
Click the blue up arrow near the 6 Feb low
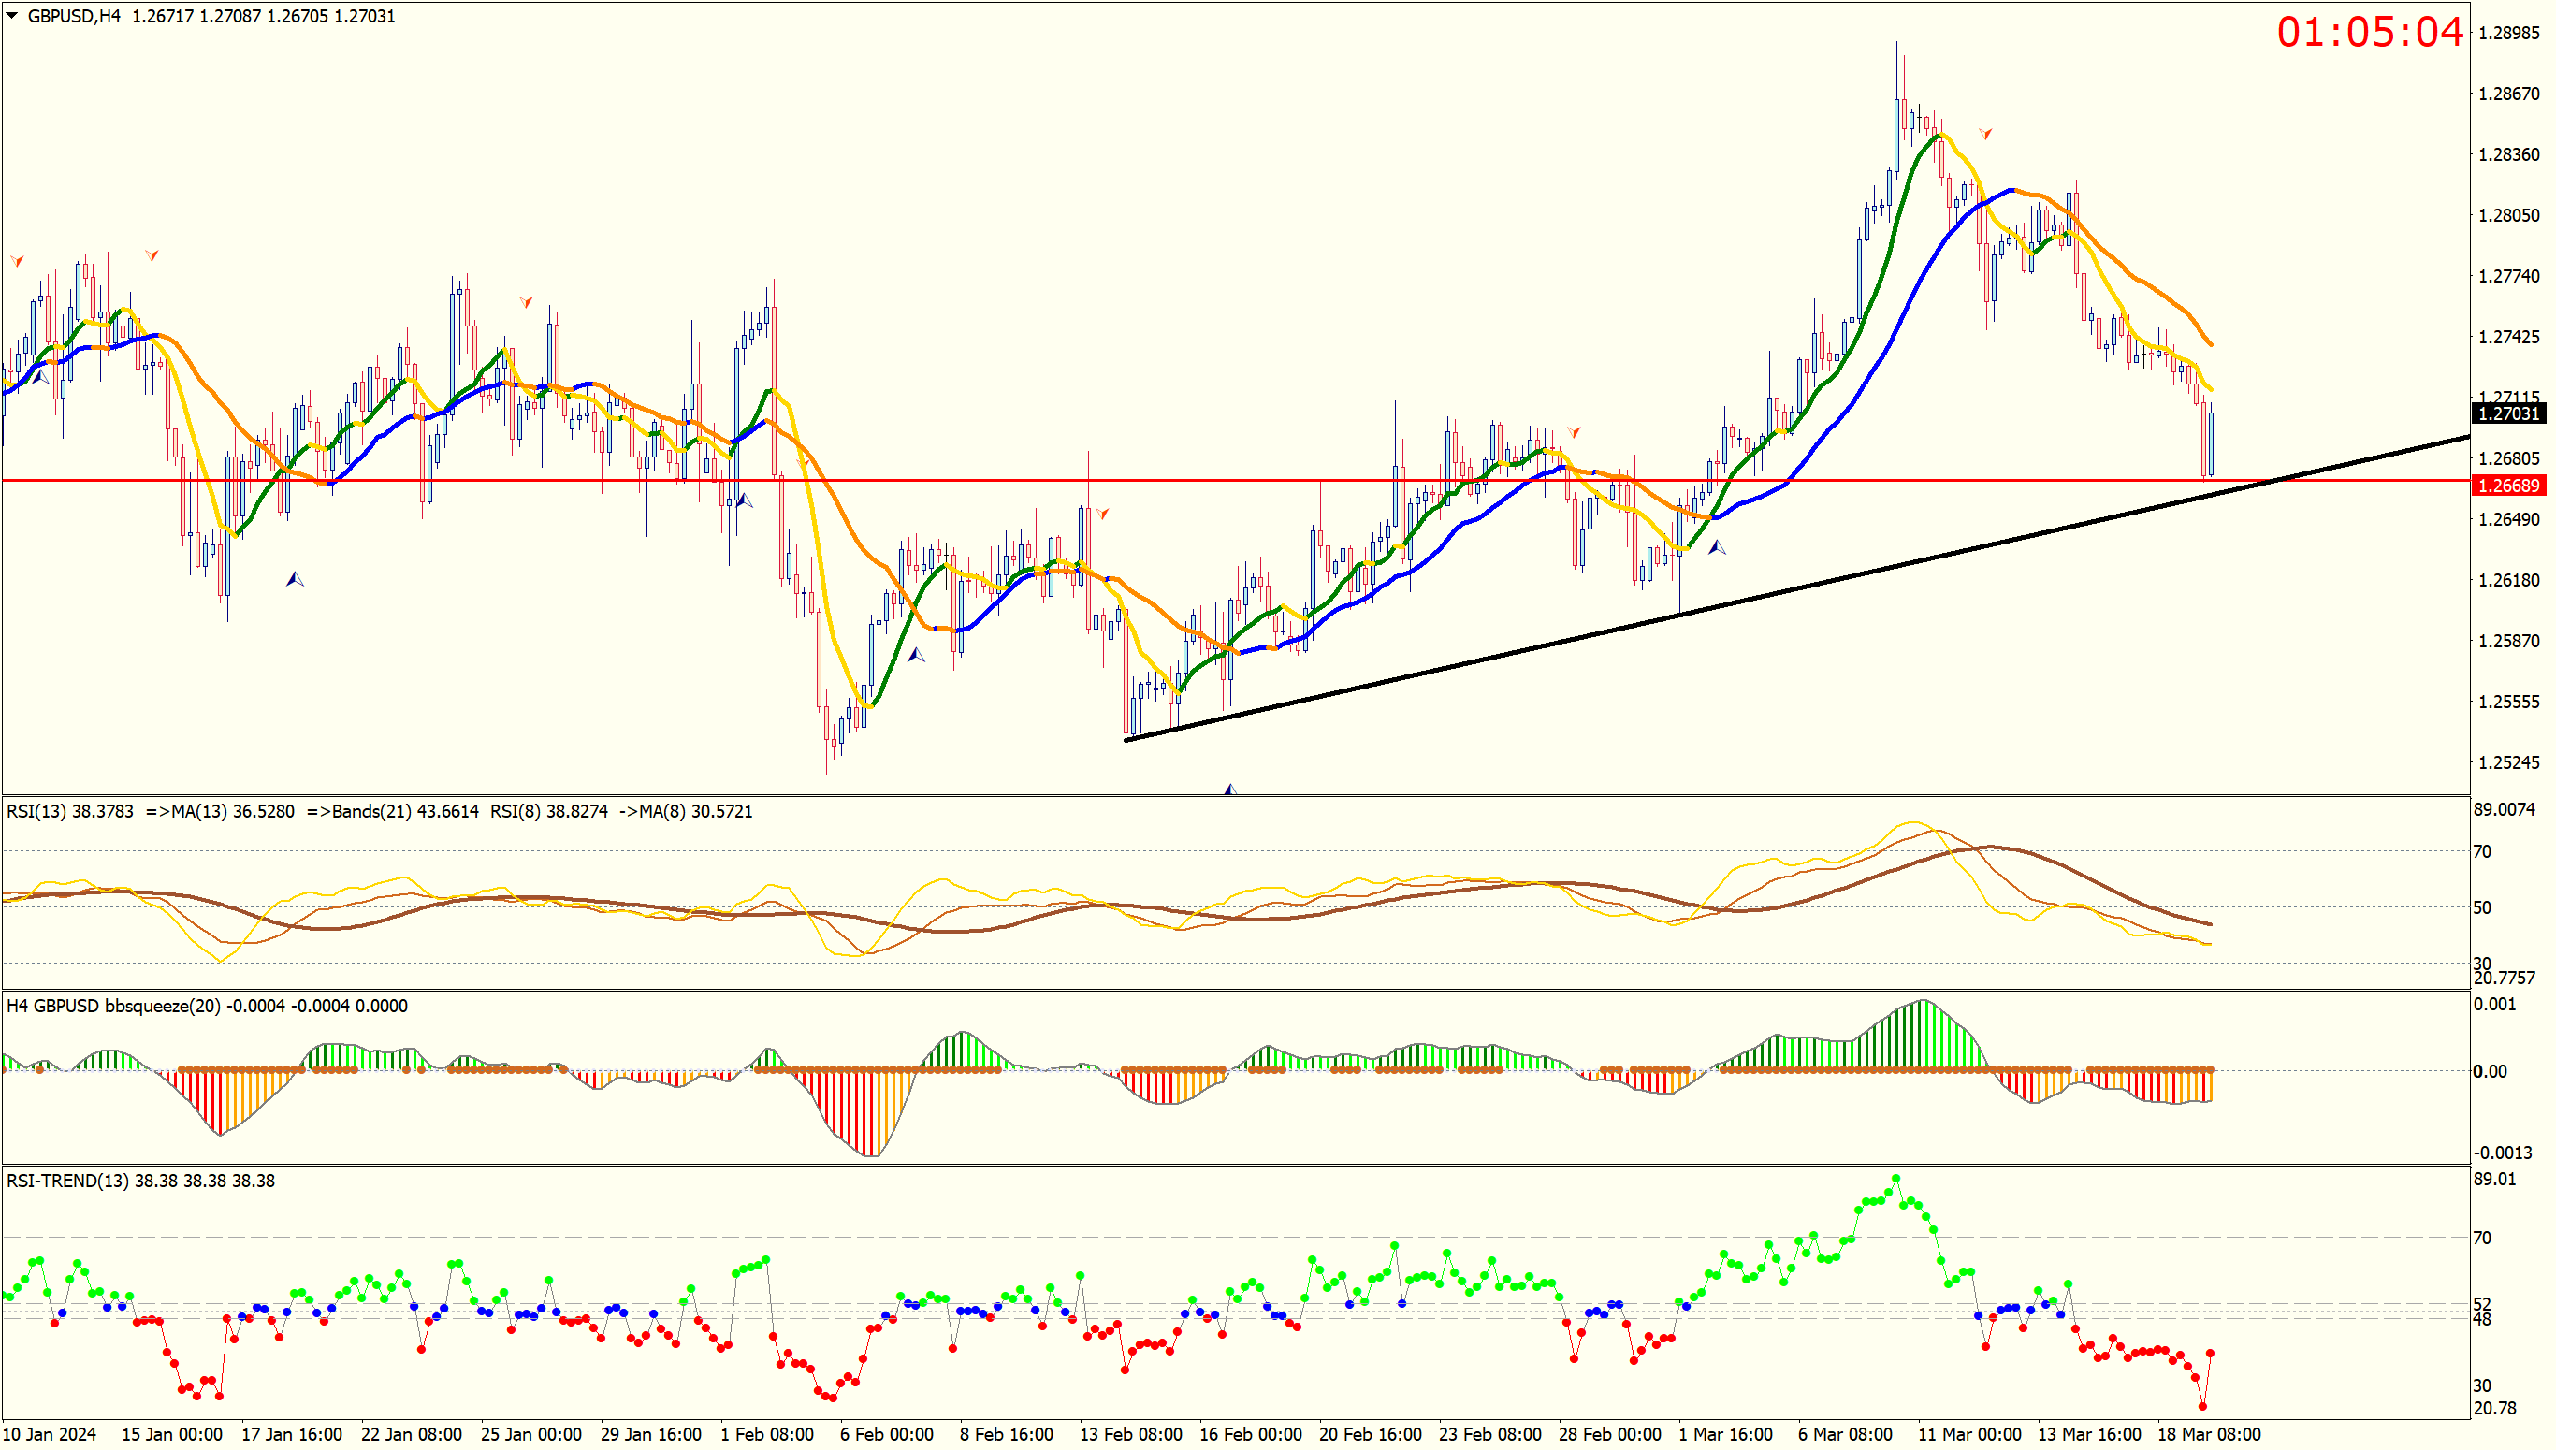(916, 654)
